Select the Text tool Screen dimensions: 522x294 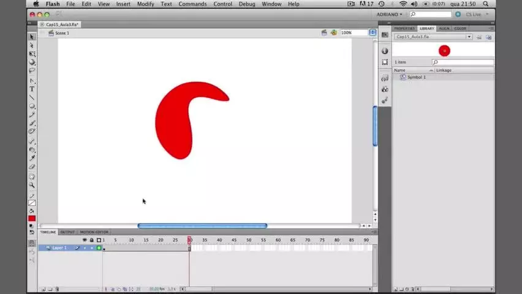tap(32, 89)
